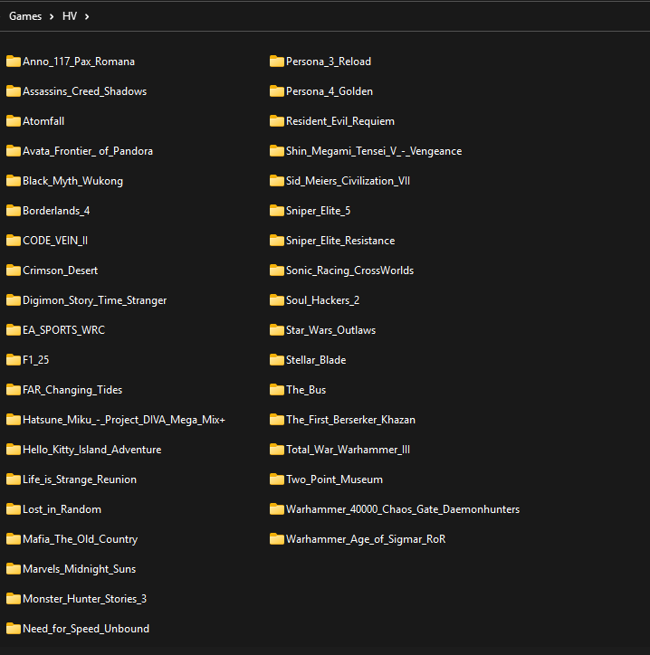Click the Stellar_Blade folder name
Image resolution: width=650 pixels, height=655 pixels.
point(316,360)
